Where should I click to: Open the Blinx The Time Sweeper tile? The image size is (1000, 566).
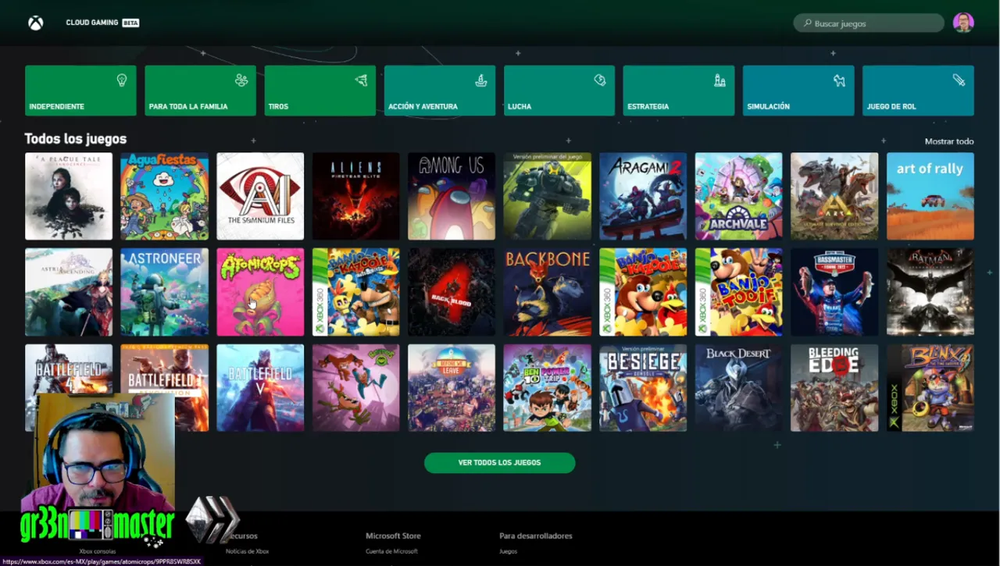pyautogui.click(x=930, y=388)
